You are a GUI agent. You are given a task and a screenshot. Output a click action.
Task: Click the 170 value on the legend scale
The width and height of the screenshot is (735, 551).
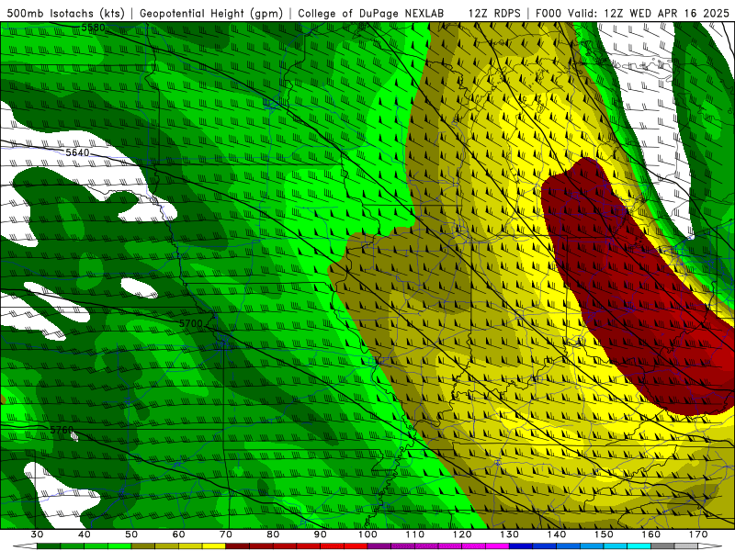click(x=698, y=534)
